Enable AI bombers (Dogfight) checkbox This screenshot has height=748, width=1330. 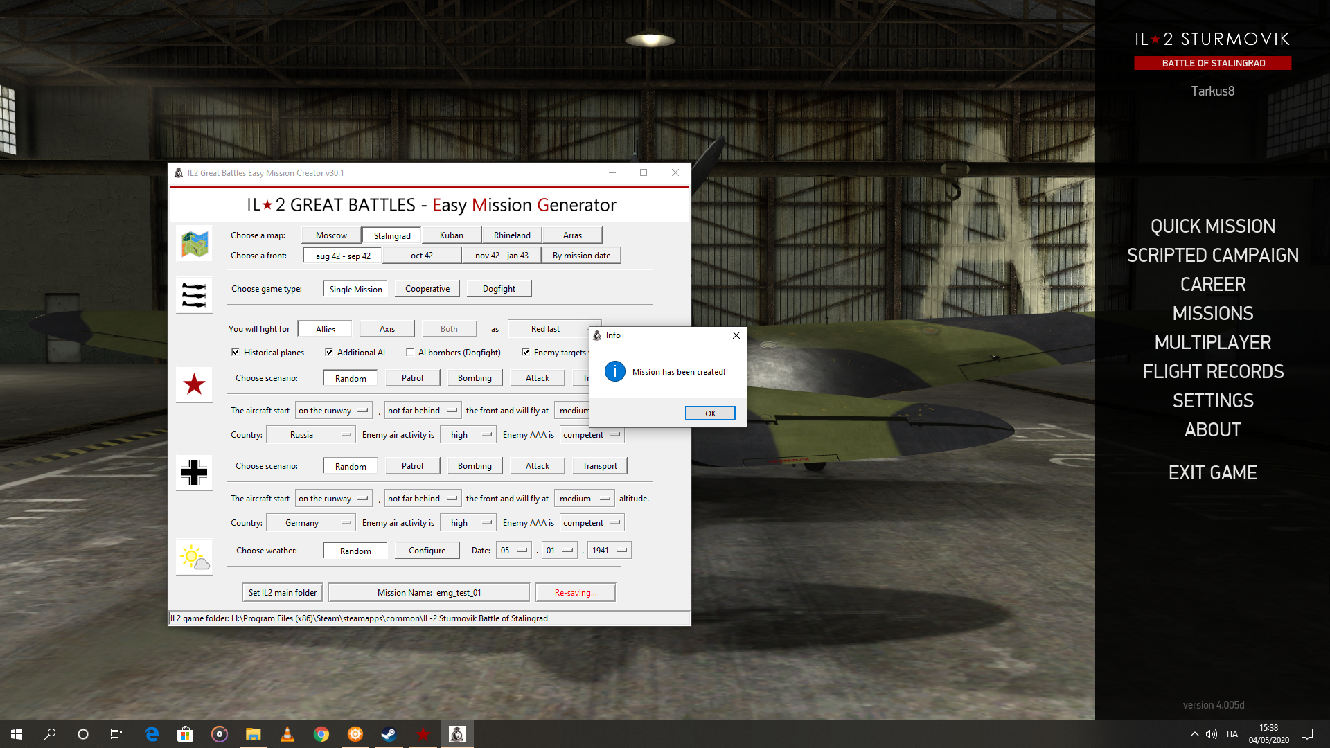tap(410, 353)
